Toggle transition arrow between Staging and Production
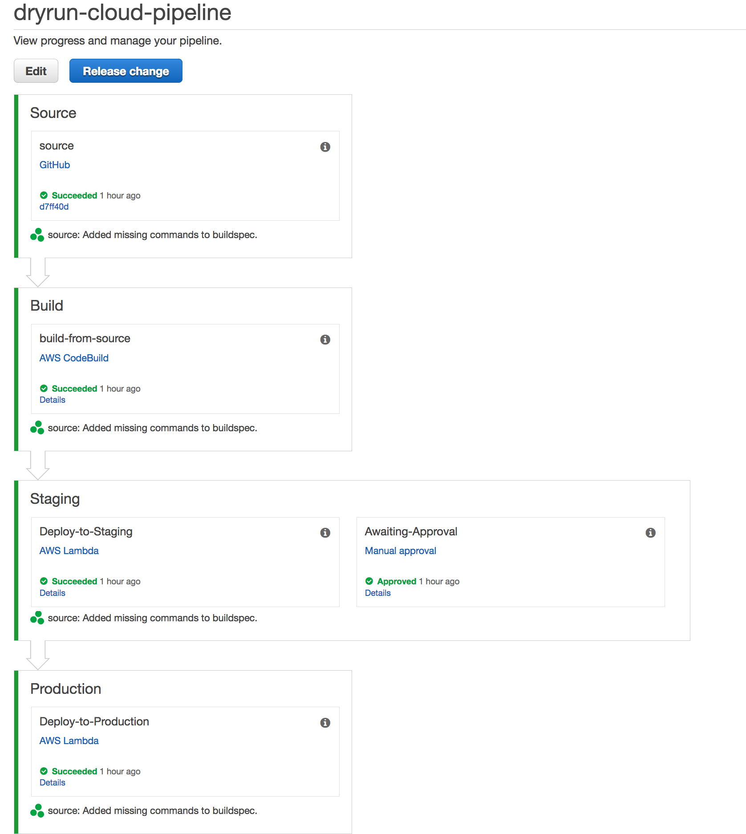 [38, 655]
